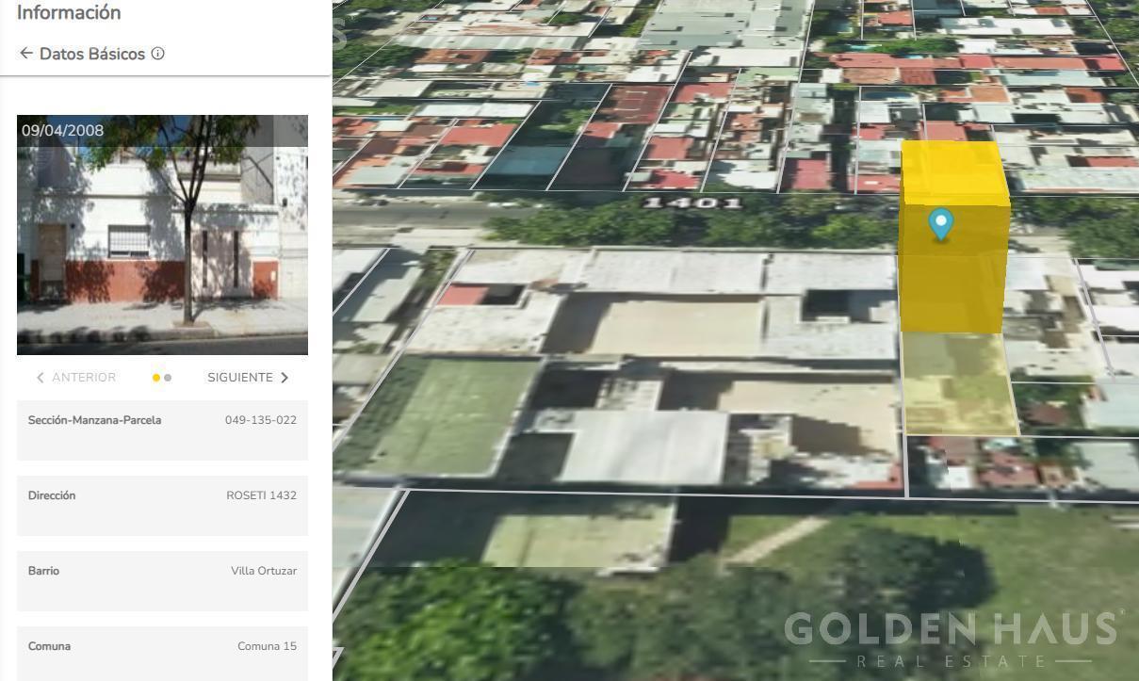Select the first yellow photo indicator dot
This screenshot has height=681, width=1139.
point(156,378)
